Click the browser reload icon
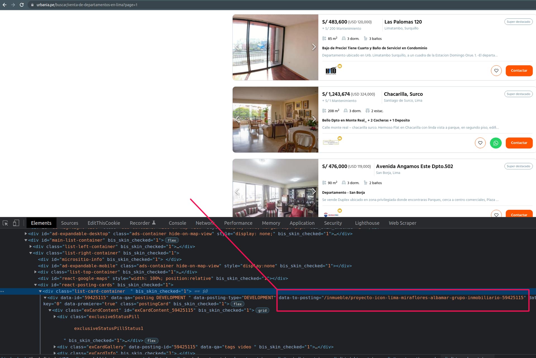The height and width of the screenshot is (358, 536). [x=21, y=5]
